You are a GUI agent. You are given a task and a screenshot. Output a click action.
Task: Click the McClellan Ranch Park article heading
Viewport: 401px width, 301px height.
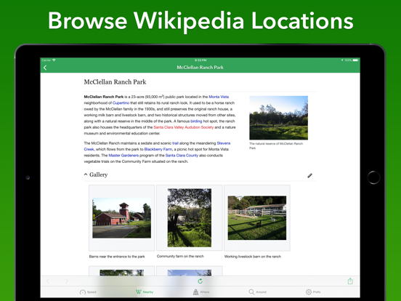coord(115,82)
